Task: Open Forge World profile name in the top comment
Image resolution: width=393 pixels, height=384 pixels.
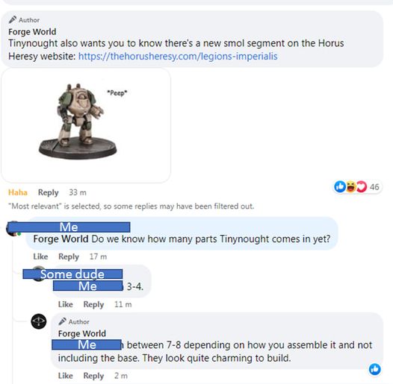Action: click(x=32, y=32)
